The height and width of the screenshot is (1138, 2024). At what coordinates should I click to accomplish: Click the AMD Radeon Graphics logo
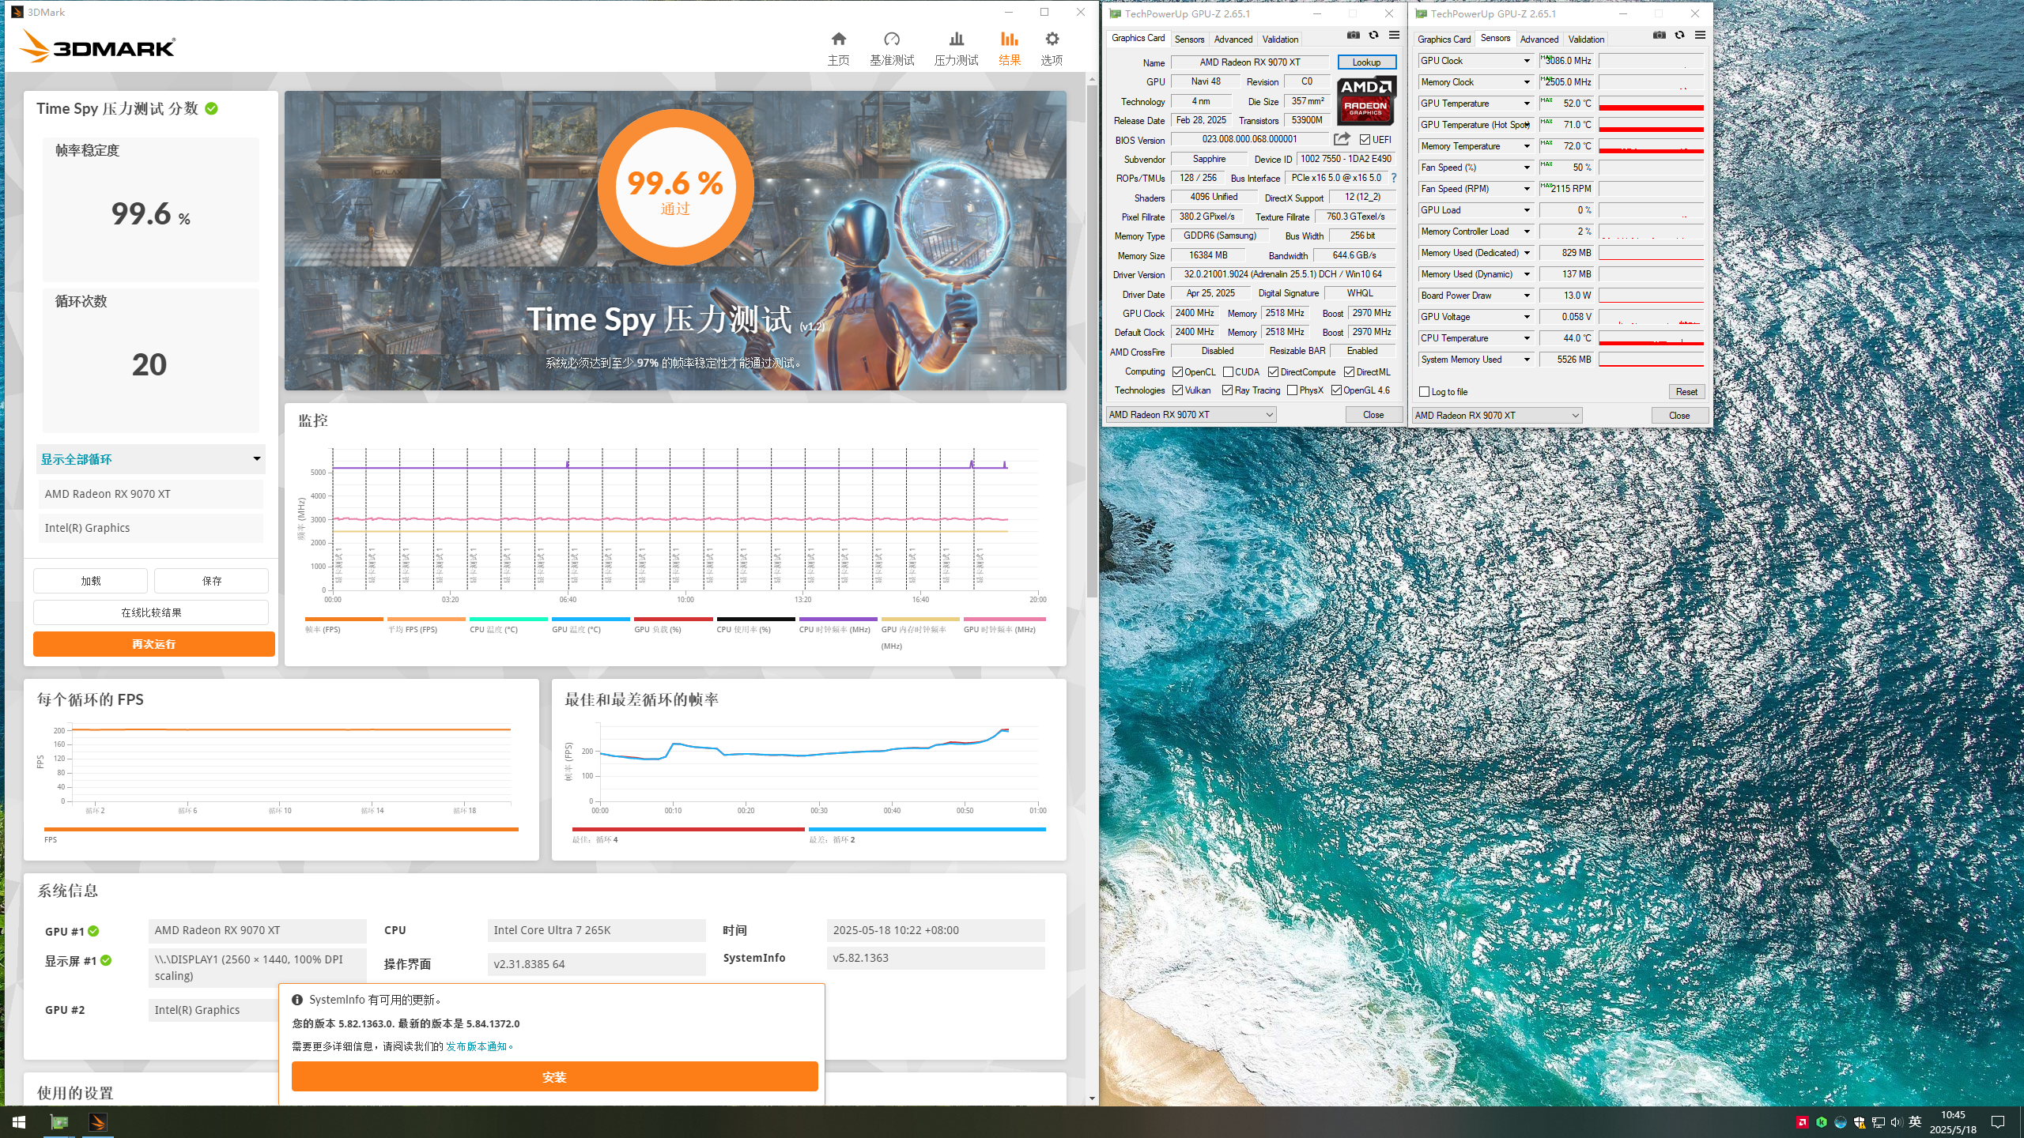pyautogui.click(x=1366, y=101)
